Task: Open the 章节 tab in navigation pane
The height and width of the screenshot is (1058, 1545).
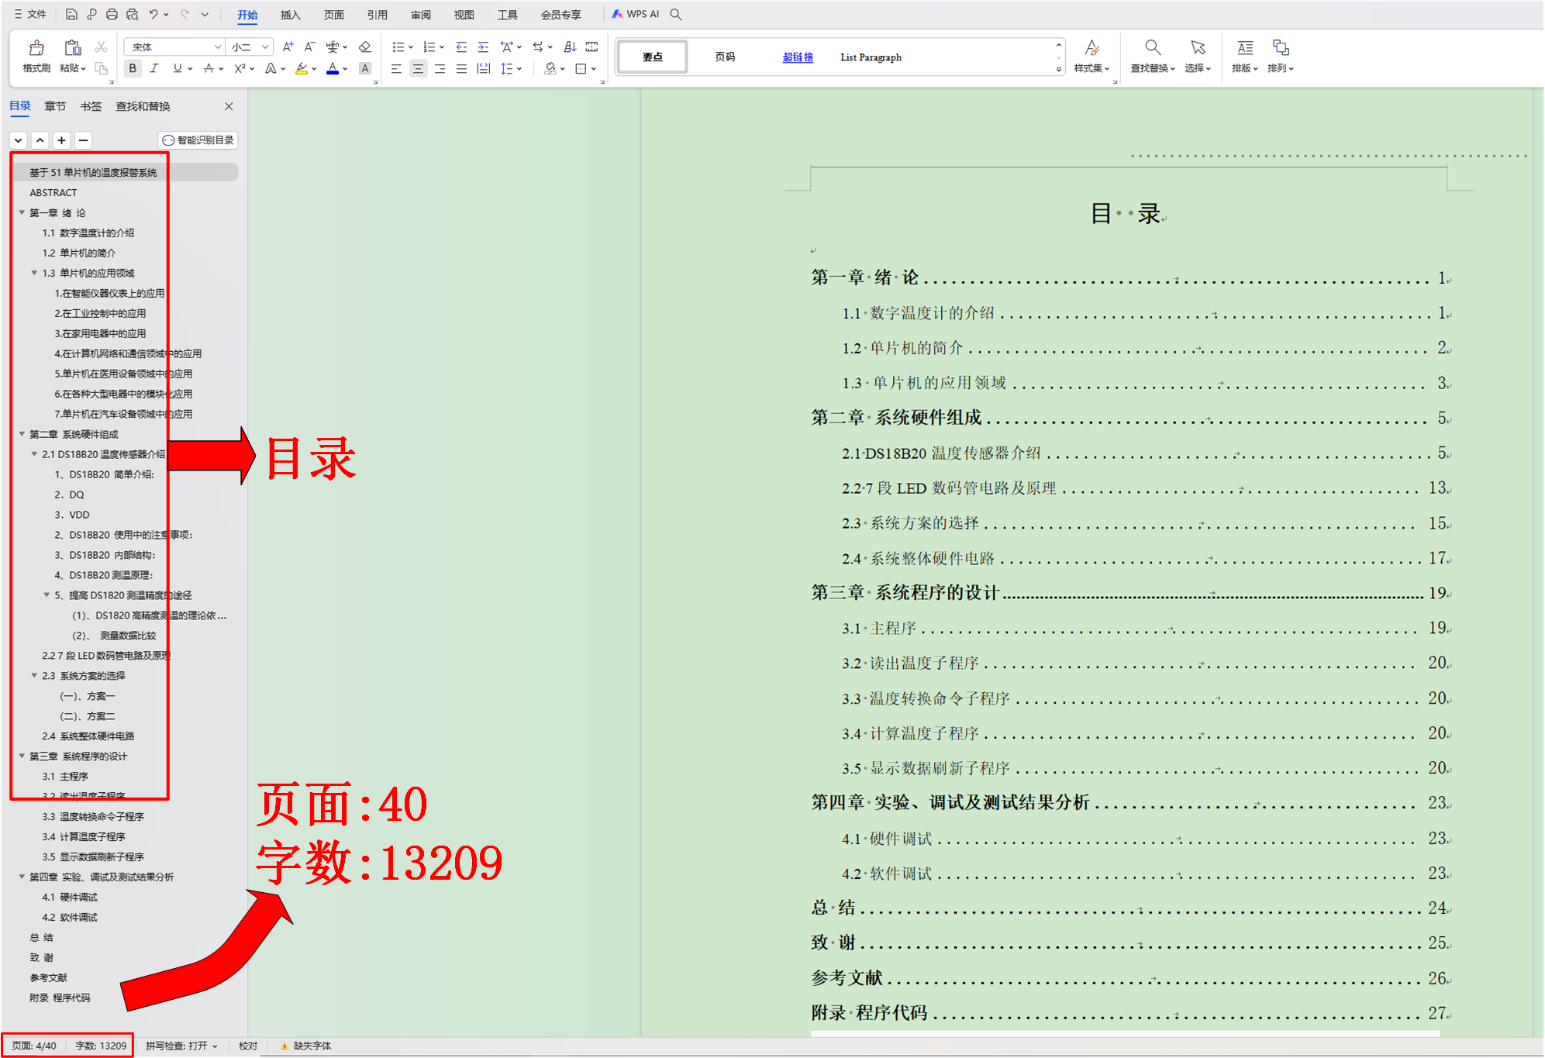Action: coord(55,106)
